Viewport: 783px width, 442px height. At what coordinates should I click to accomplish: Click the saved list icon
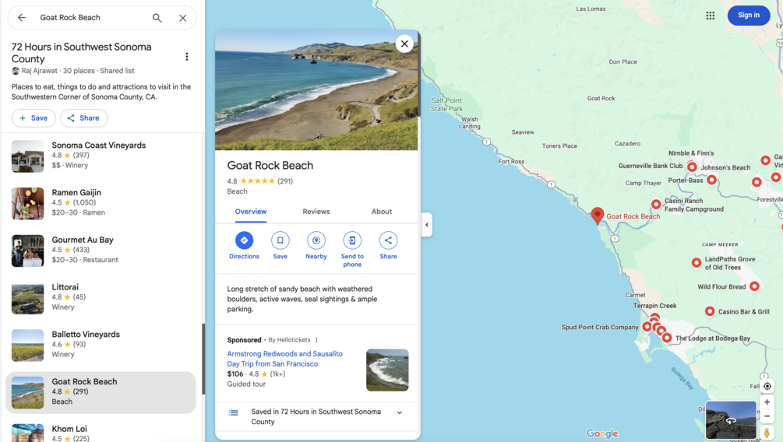[233, 412]
